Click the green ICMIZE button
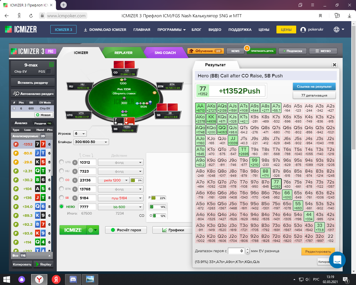The height and width of the screenshot is (285, 356). [73, 230]
